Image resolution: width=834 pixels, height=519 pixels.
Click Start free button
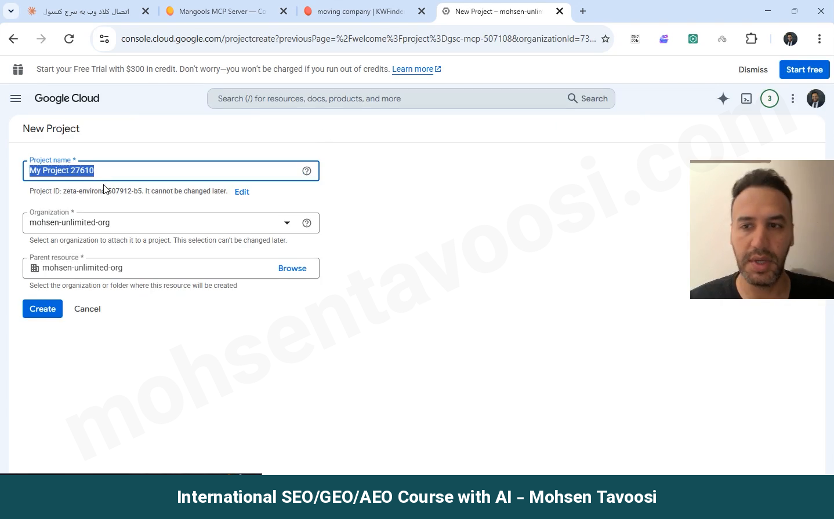pyautogui.click(x=804, y=70)
